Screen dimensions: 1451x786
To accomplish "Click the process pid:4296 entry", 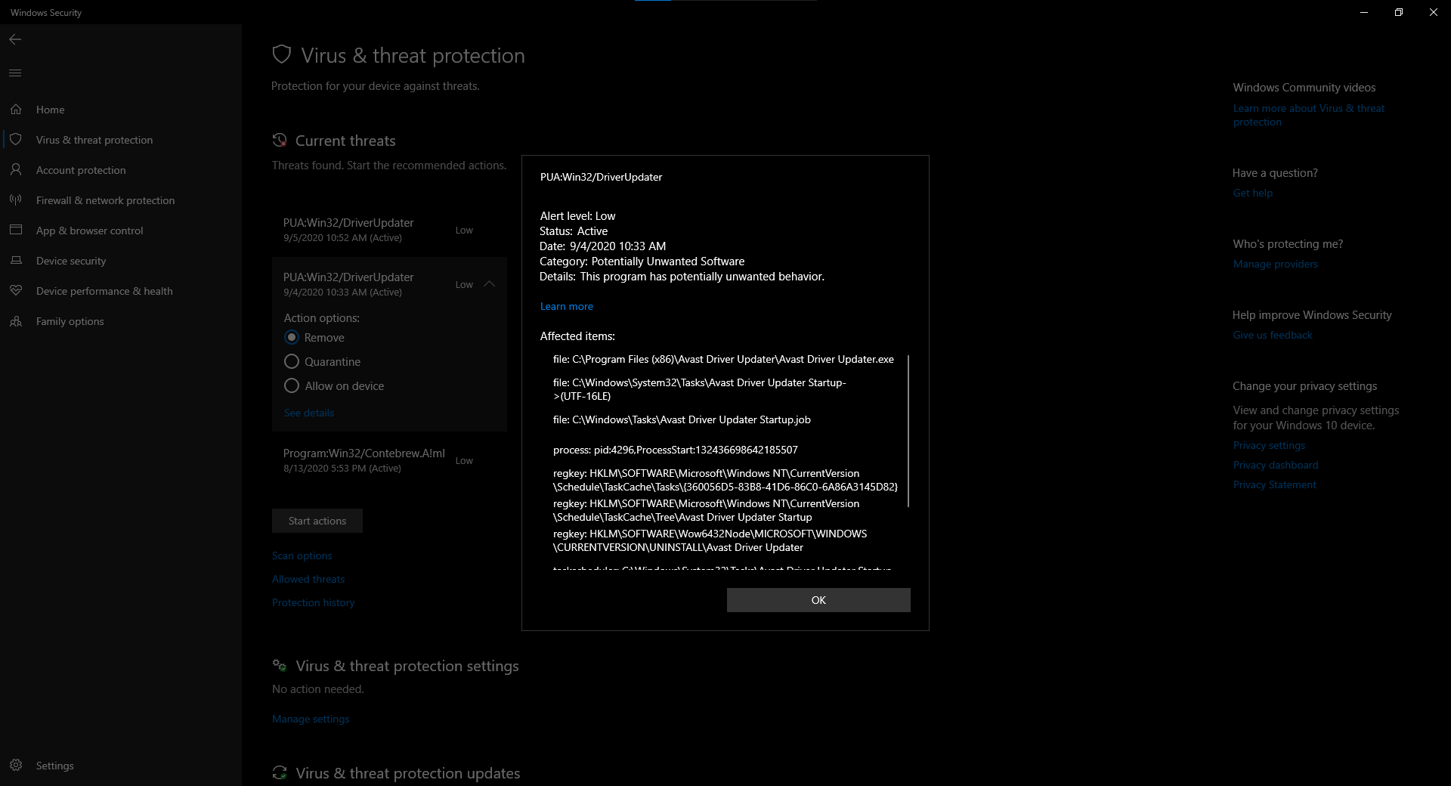I will 675,450.
